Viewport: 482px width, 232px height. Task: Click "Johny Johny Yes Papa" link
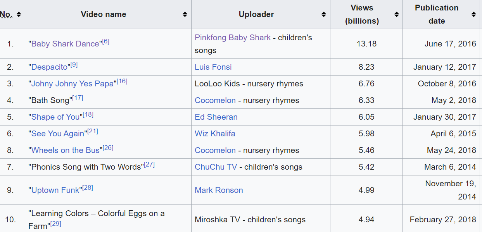73,84
